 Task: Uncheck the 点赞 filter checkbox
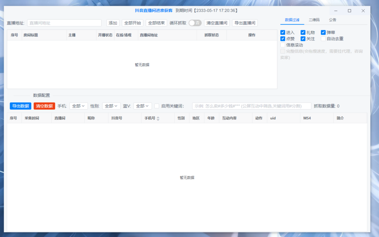click(x=282, y=39)
